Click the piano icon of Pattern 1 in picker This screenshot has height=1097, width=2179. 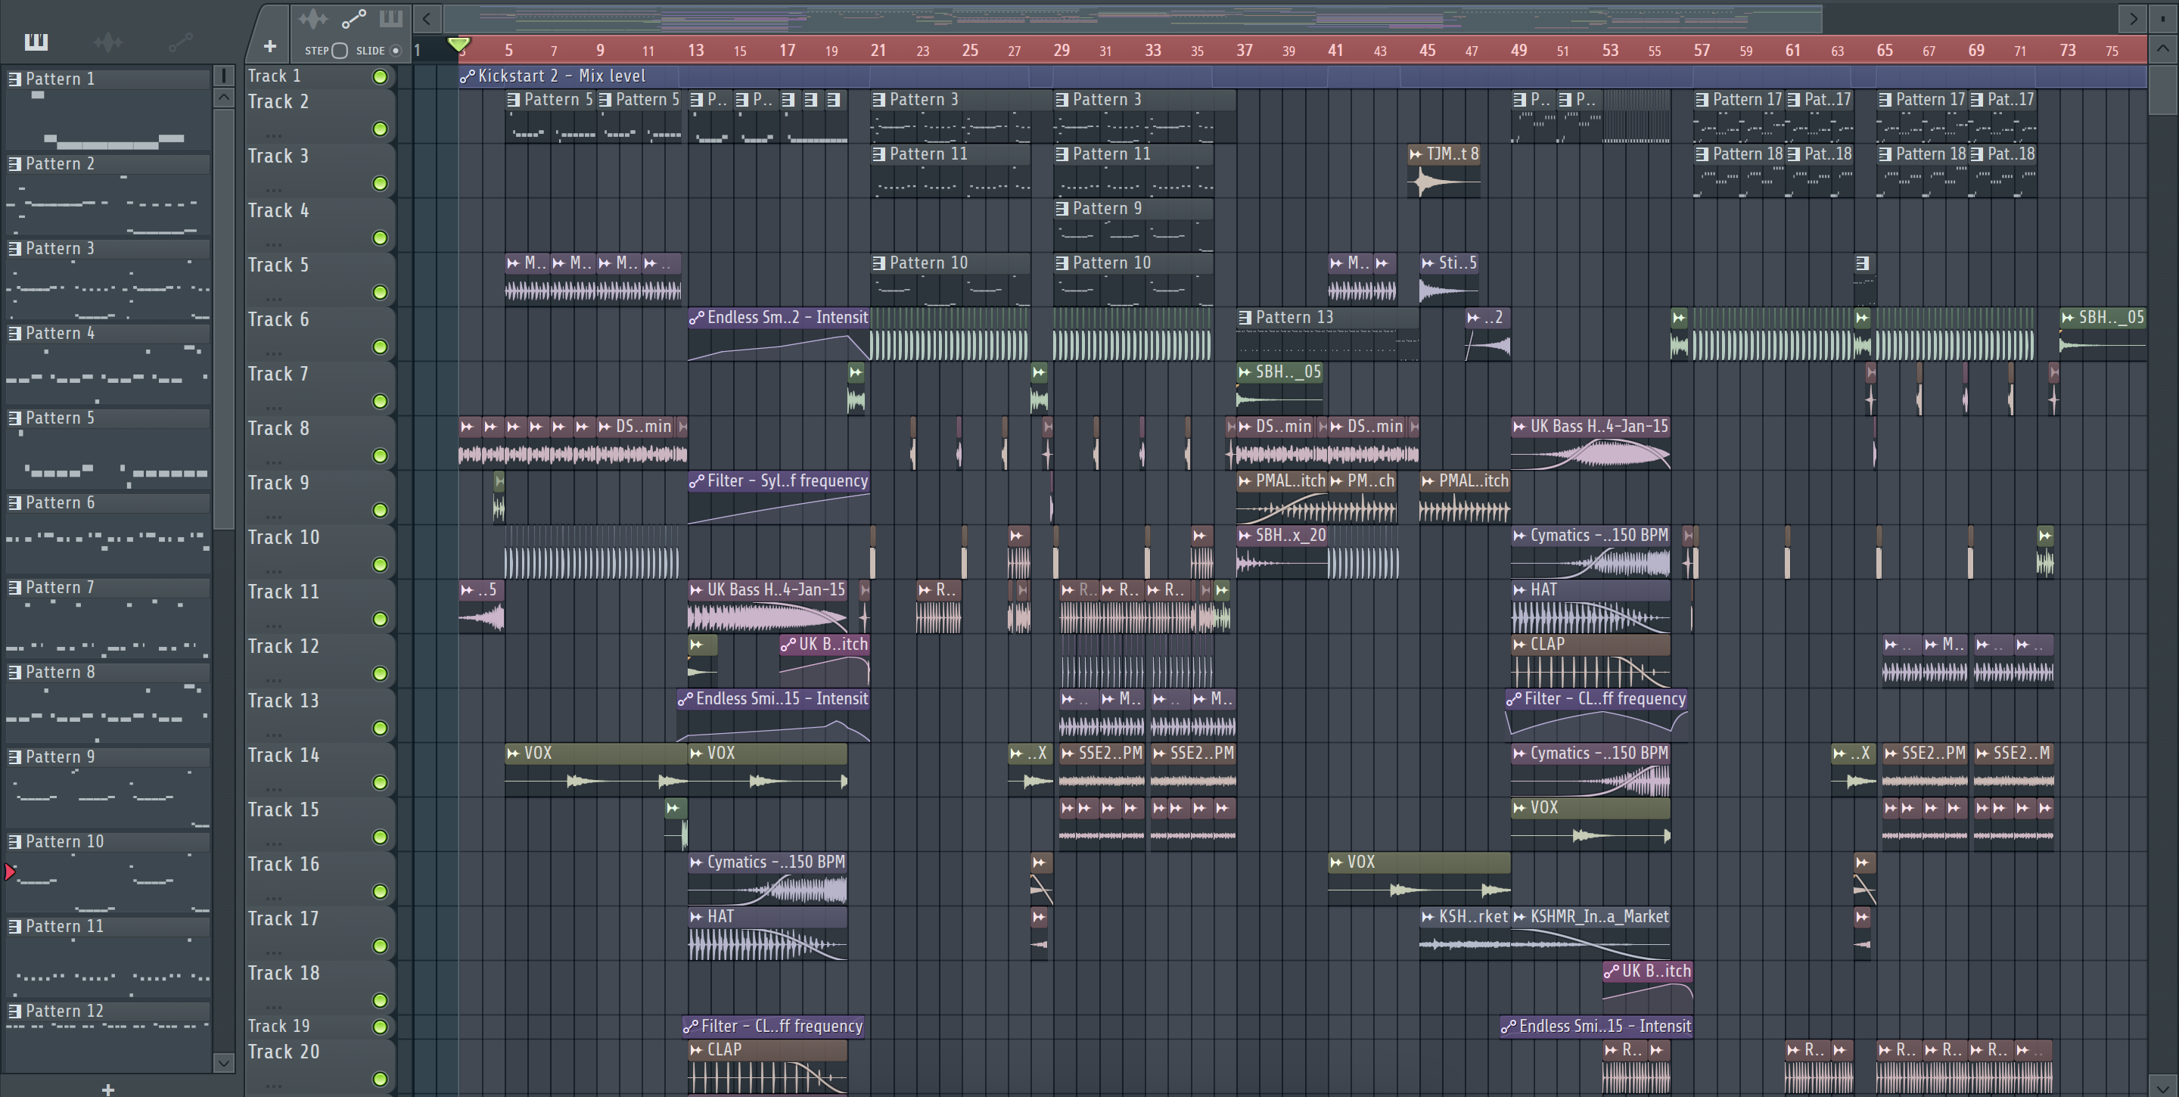point(14,79)
